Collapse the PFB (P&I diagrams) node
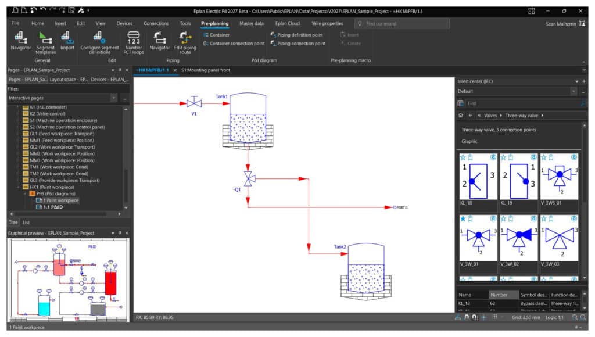 [24, 194]
